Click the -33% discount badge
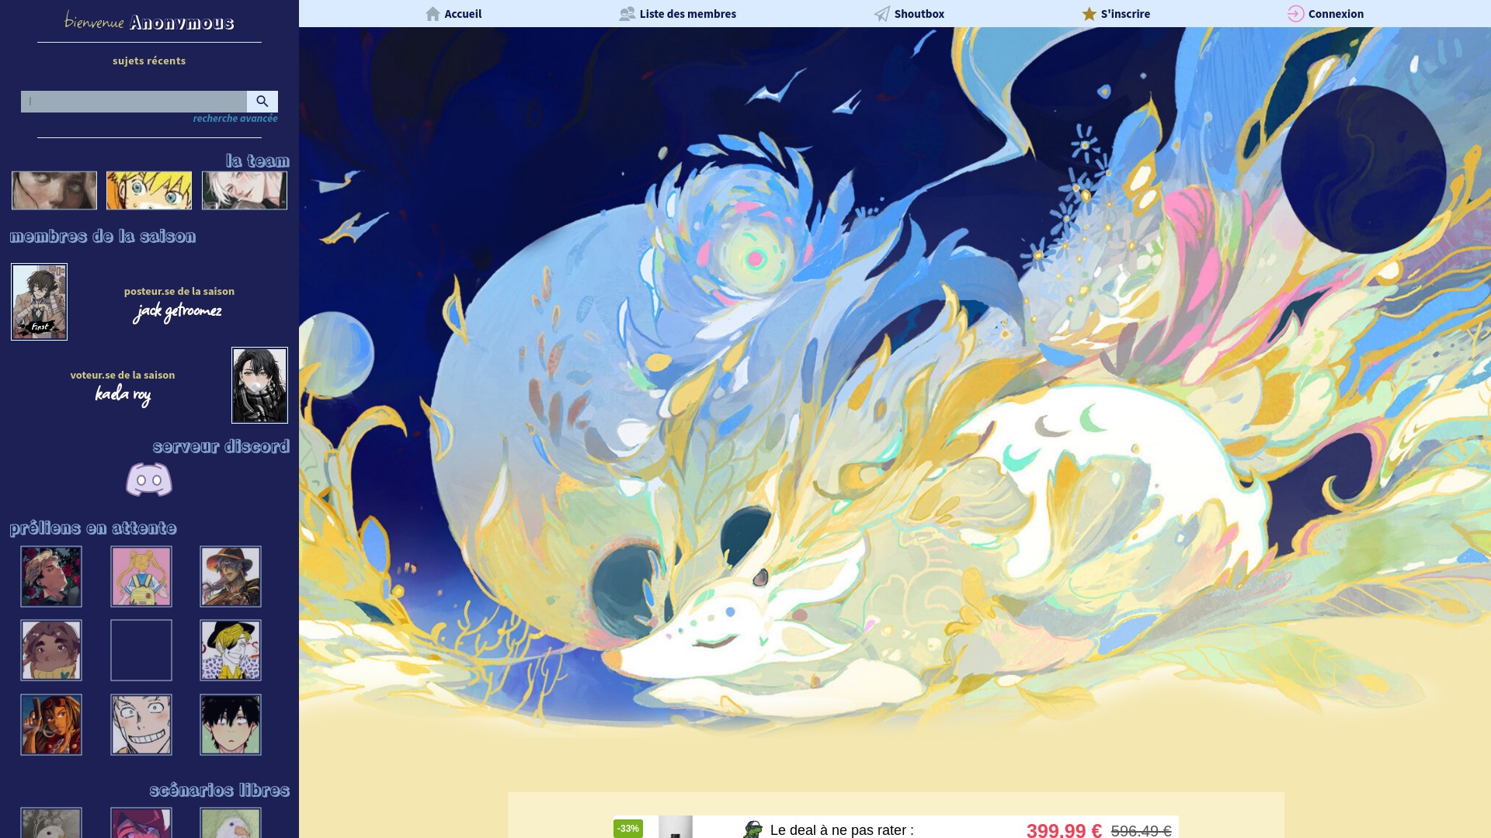The height and width of the screenshot is (838, 1491). coord(628,829)
